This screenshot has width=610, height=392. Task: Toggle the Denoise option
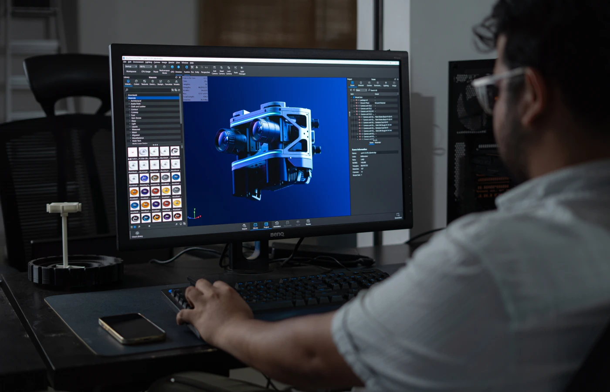click(179, 69)
